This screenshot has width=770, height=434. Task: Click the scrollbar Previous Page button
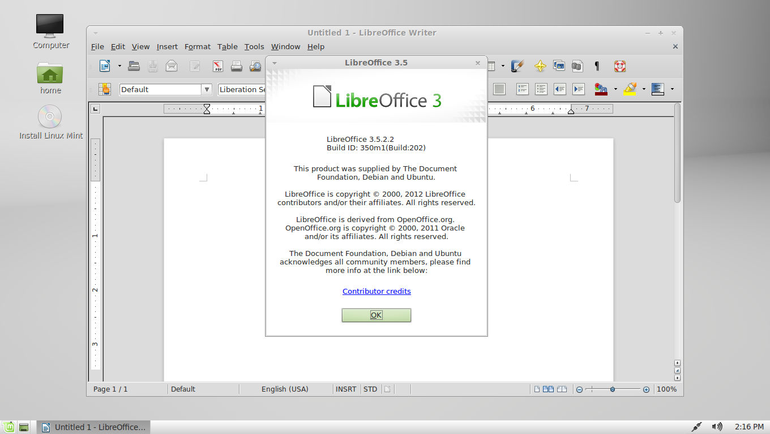[x=677, y=363]
